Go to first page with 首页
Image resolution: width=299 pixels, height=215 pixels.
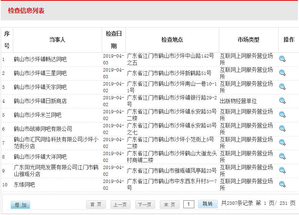pos(96,204)
